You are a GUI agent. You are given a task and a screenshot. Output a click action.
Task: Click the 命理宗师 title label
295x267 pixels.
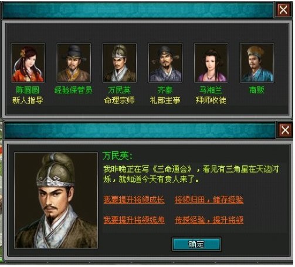click(120, 100)
